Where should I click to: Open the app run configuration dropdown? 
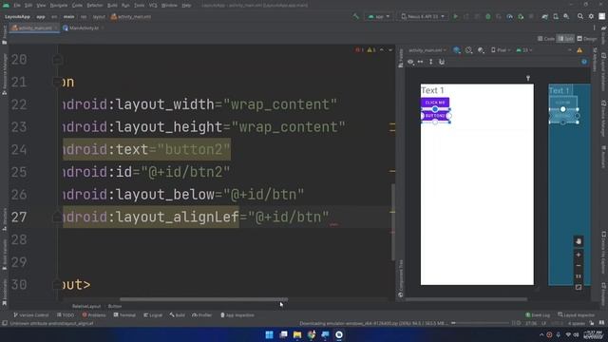point(378,17)
